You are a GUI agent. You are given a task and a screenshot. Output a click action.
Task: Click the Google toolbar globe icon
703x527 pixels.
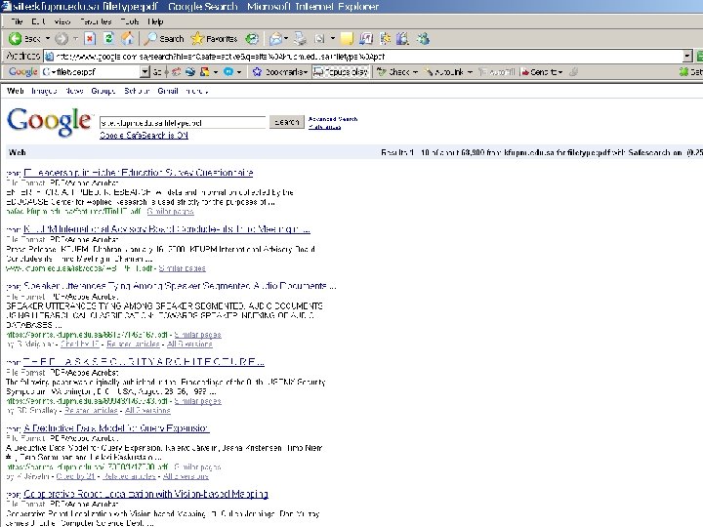click(190, 71)
